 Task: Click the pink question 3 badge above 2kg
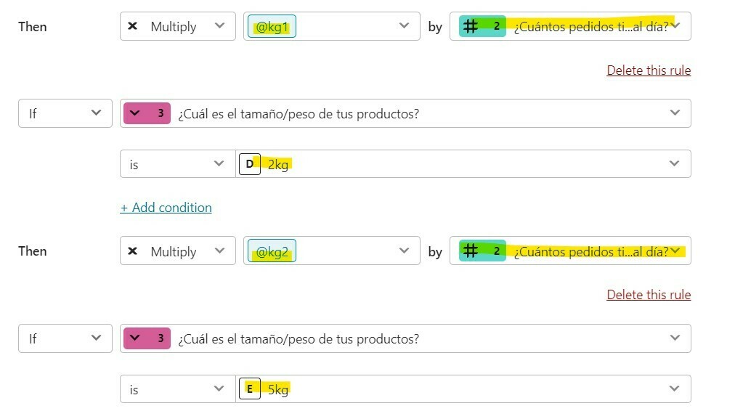[147, 113]
